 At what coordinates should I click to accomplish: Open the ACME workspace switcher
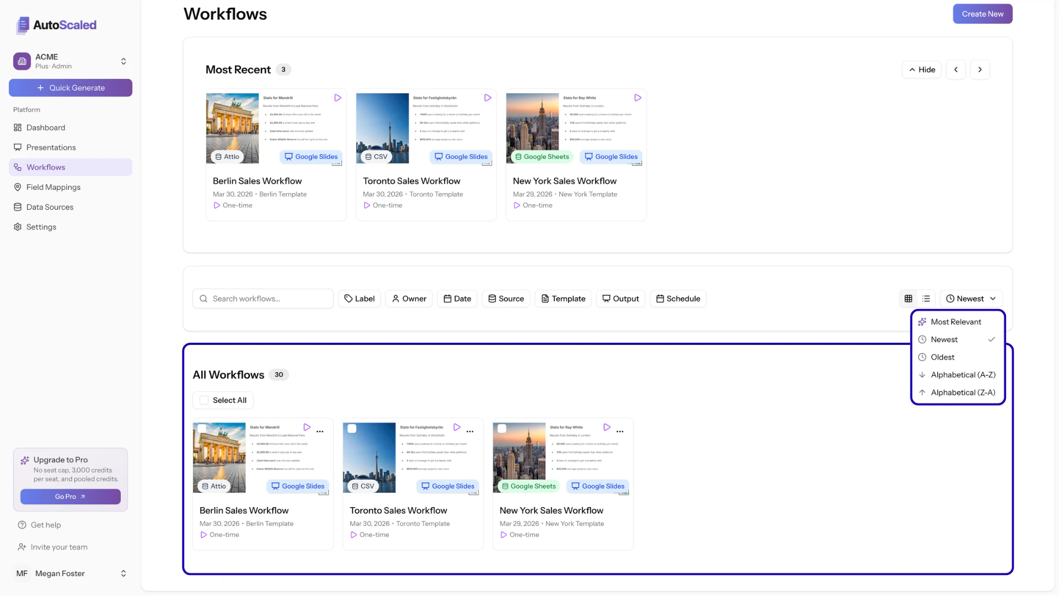point(70,61)
